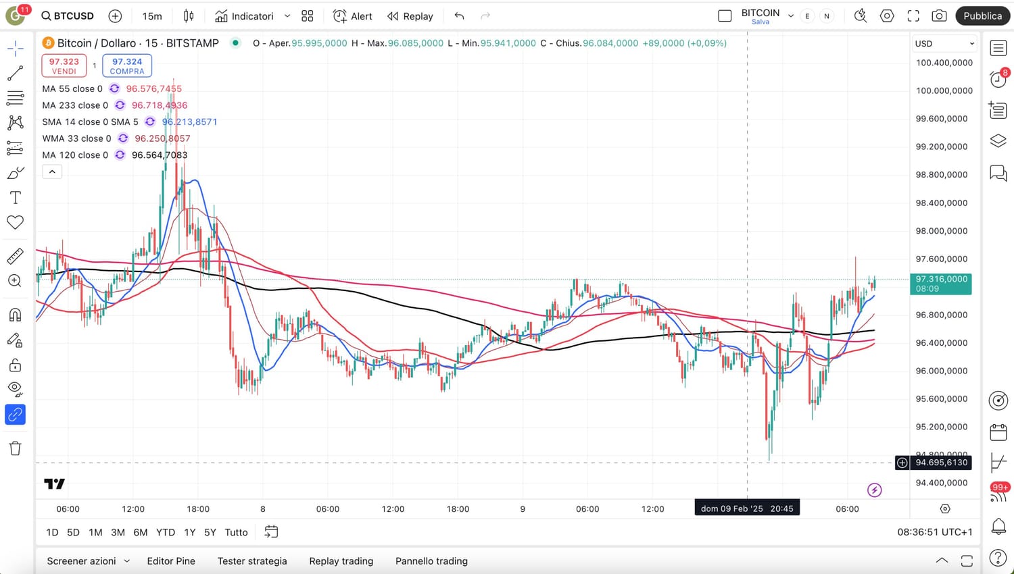
Task: Open the Screener azioni tab
Action: 81,561
